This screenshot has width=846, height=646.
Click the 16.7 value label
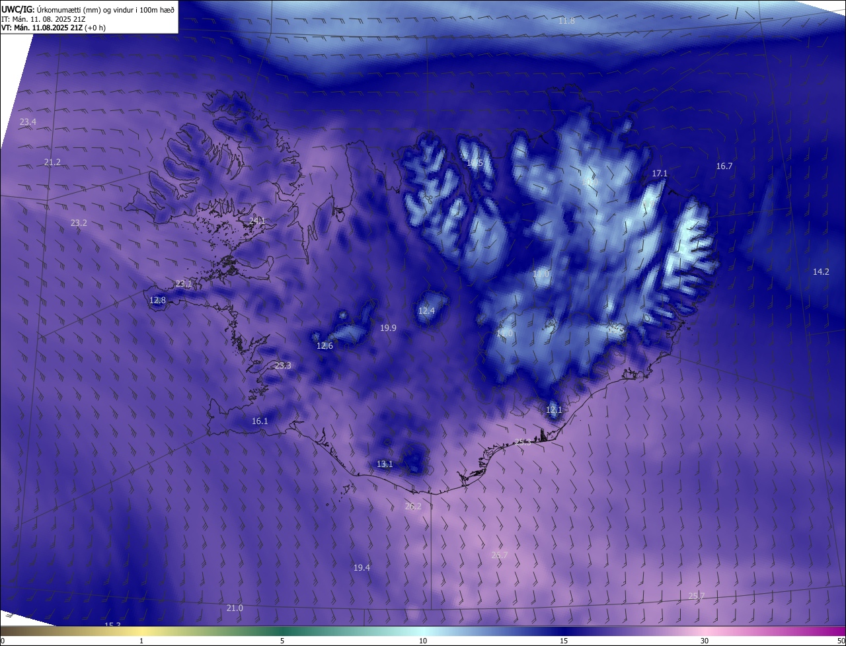(x=724, y=166)
